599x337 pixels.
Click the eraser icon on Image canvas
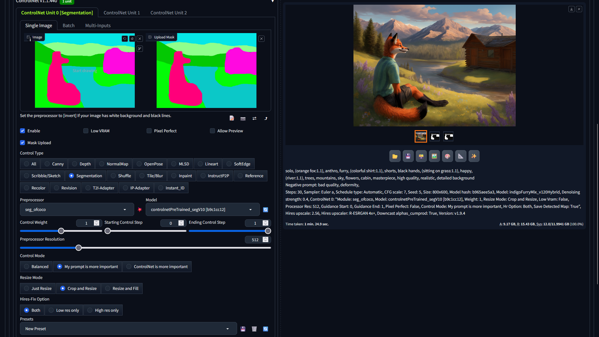tap(132, 39)
